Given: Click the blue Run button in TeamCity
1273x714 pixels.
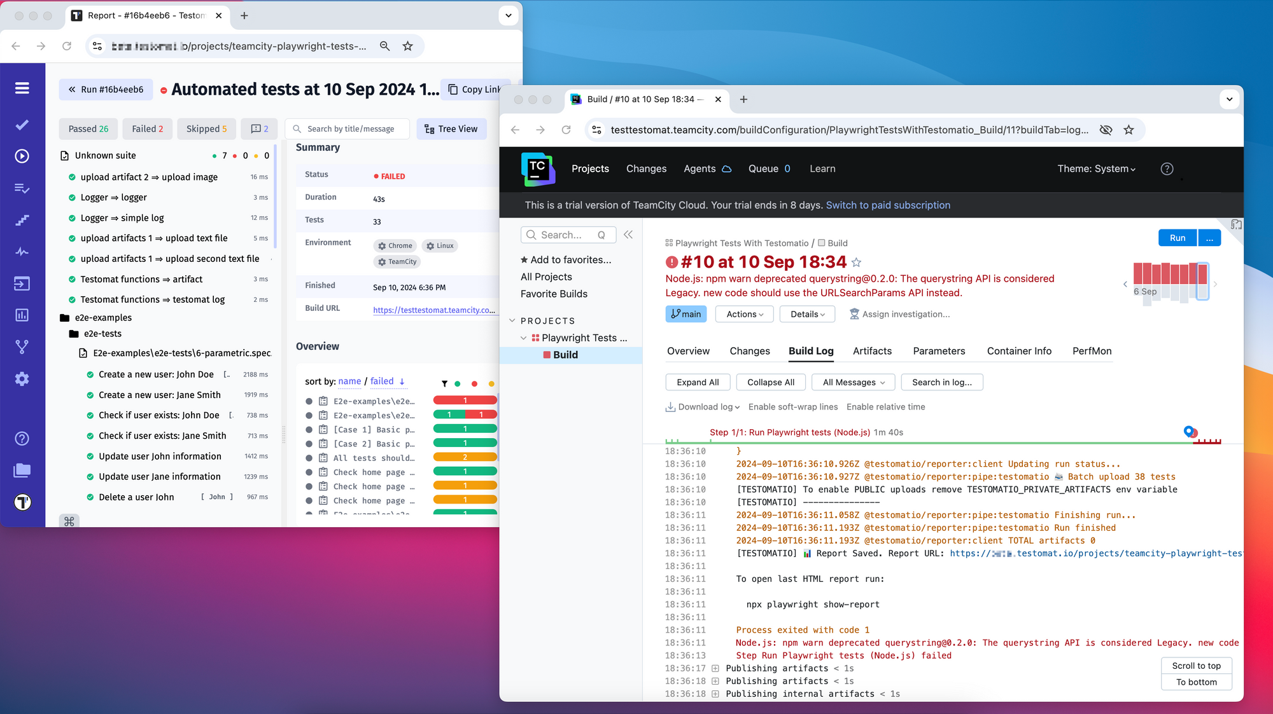Looking at the screenshot, I should coord(1178,238).
